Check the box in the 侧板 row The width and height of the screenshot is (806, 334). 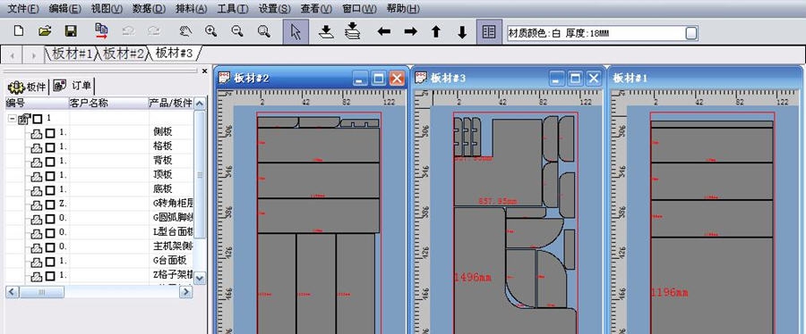50,133
